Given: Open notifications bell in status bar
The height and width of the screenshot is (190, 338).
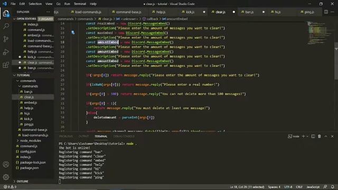Looking at the screenshot, I should click(333, 187).
